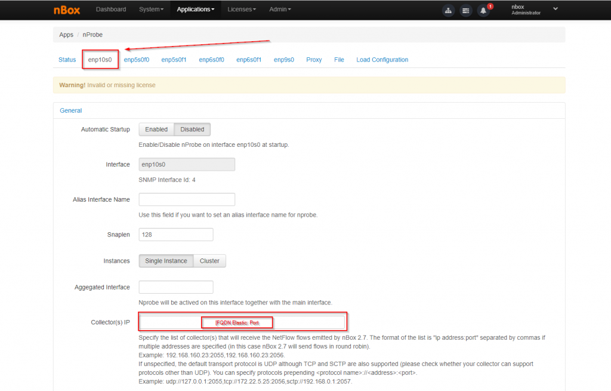Click the nBox logo
The width and height of the screenshot is (611, 391).
point(67,10)
